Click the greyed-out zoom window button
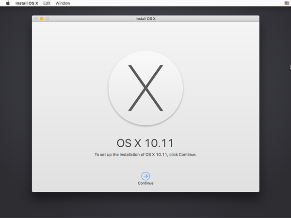The image size is (291, 218). (x=48, y=19)
